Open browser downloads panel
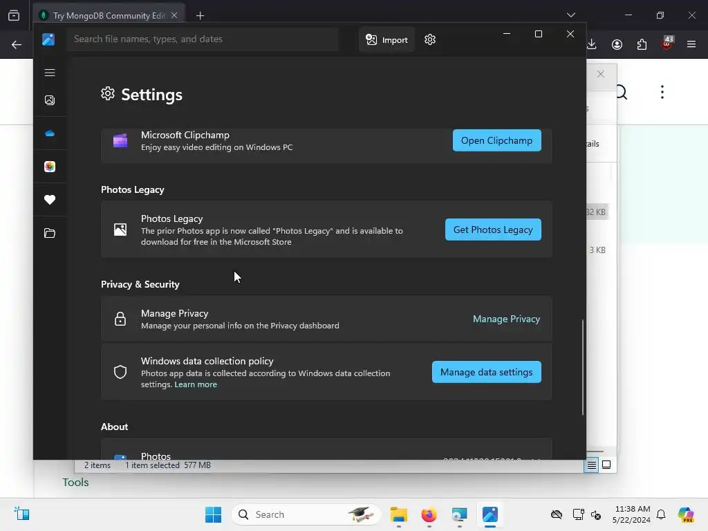This screenshot has width=708, height=531. (x=592, y=44)
